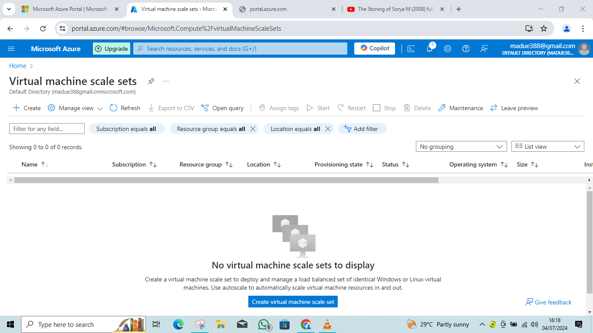The width and height of the screenshot is (593, 333).
Task: Click Create virtual machine scale set button
Action: [x=293, y=302]
